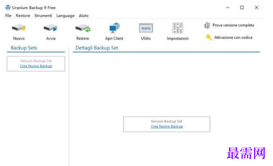The height and width of the screenshot is (166, 273).
Task: Click the Attivazione con codice text
Action: (233, 37)
